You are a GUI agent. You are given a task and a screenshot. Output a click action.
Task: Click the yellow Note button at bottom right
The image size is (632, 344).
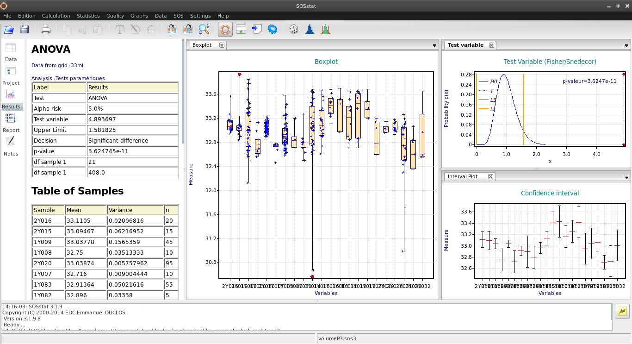(x=622, y=311)
